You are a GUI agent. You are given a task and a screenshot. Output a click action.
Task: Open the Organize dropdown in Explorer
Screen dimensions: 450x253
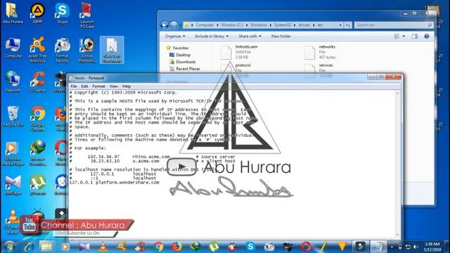coord(175,37)
